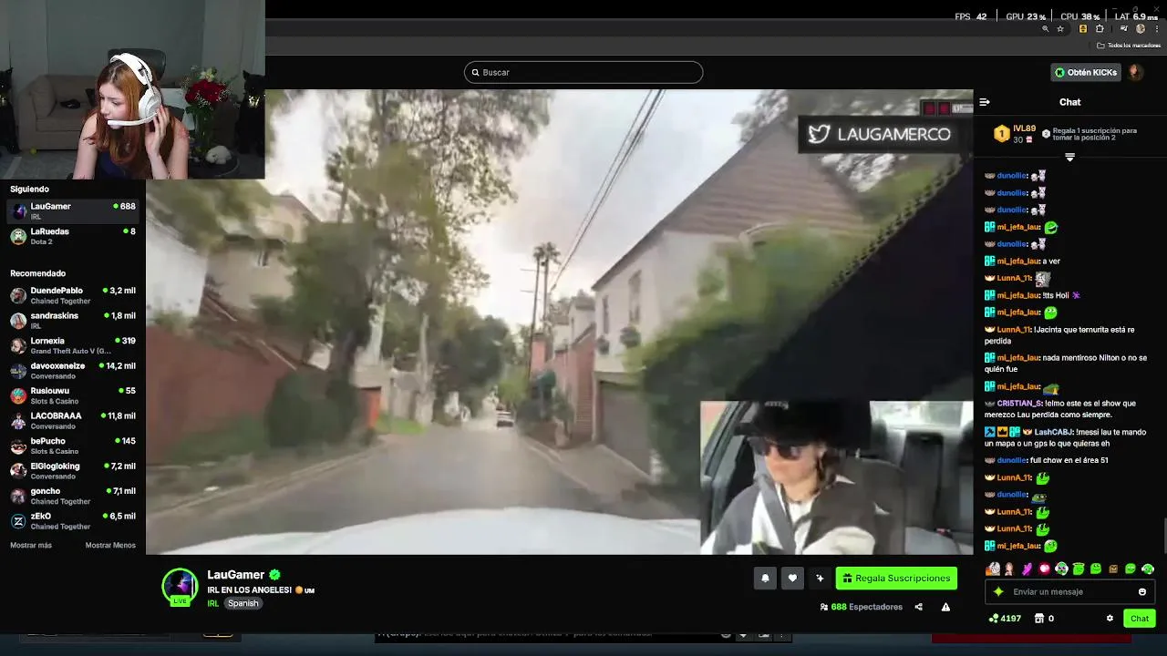Open the zEkO recommended channel

click(73, 520)
